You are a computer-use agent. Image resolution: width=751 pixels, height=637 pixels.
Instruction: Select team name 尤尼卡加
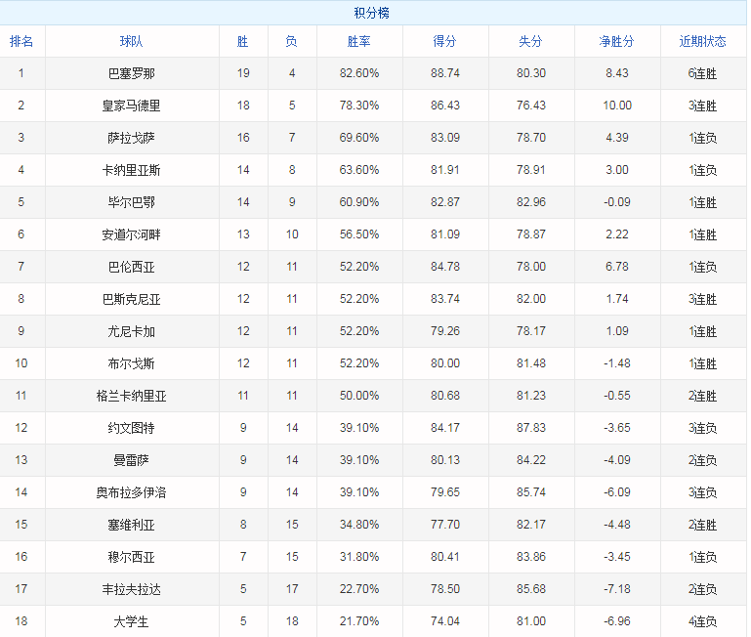[131, 331]
